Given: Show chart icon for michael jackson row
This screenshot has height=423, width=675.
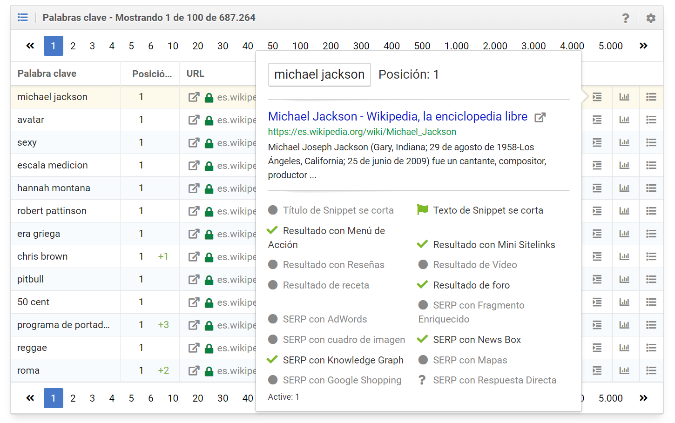Looking at the screenshot, I should [624, 97].
